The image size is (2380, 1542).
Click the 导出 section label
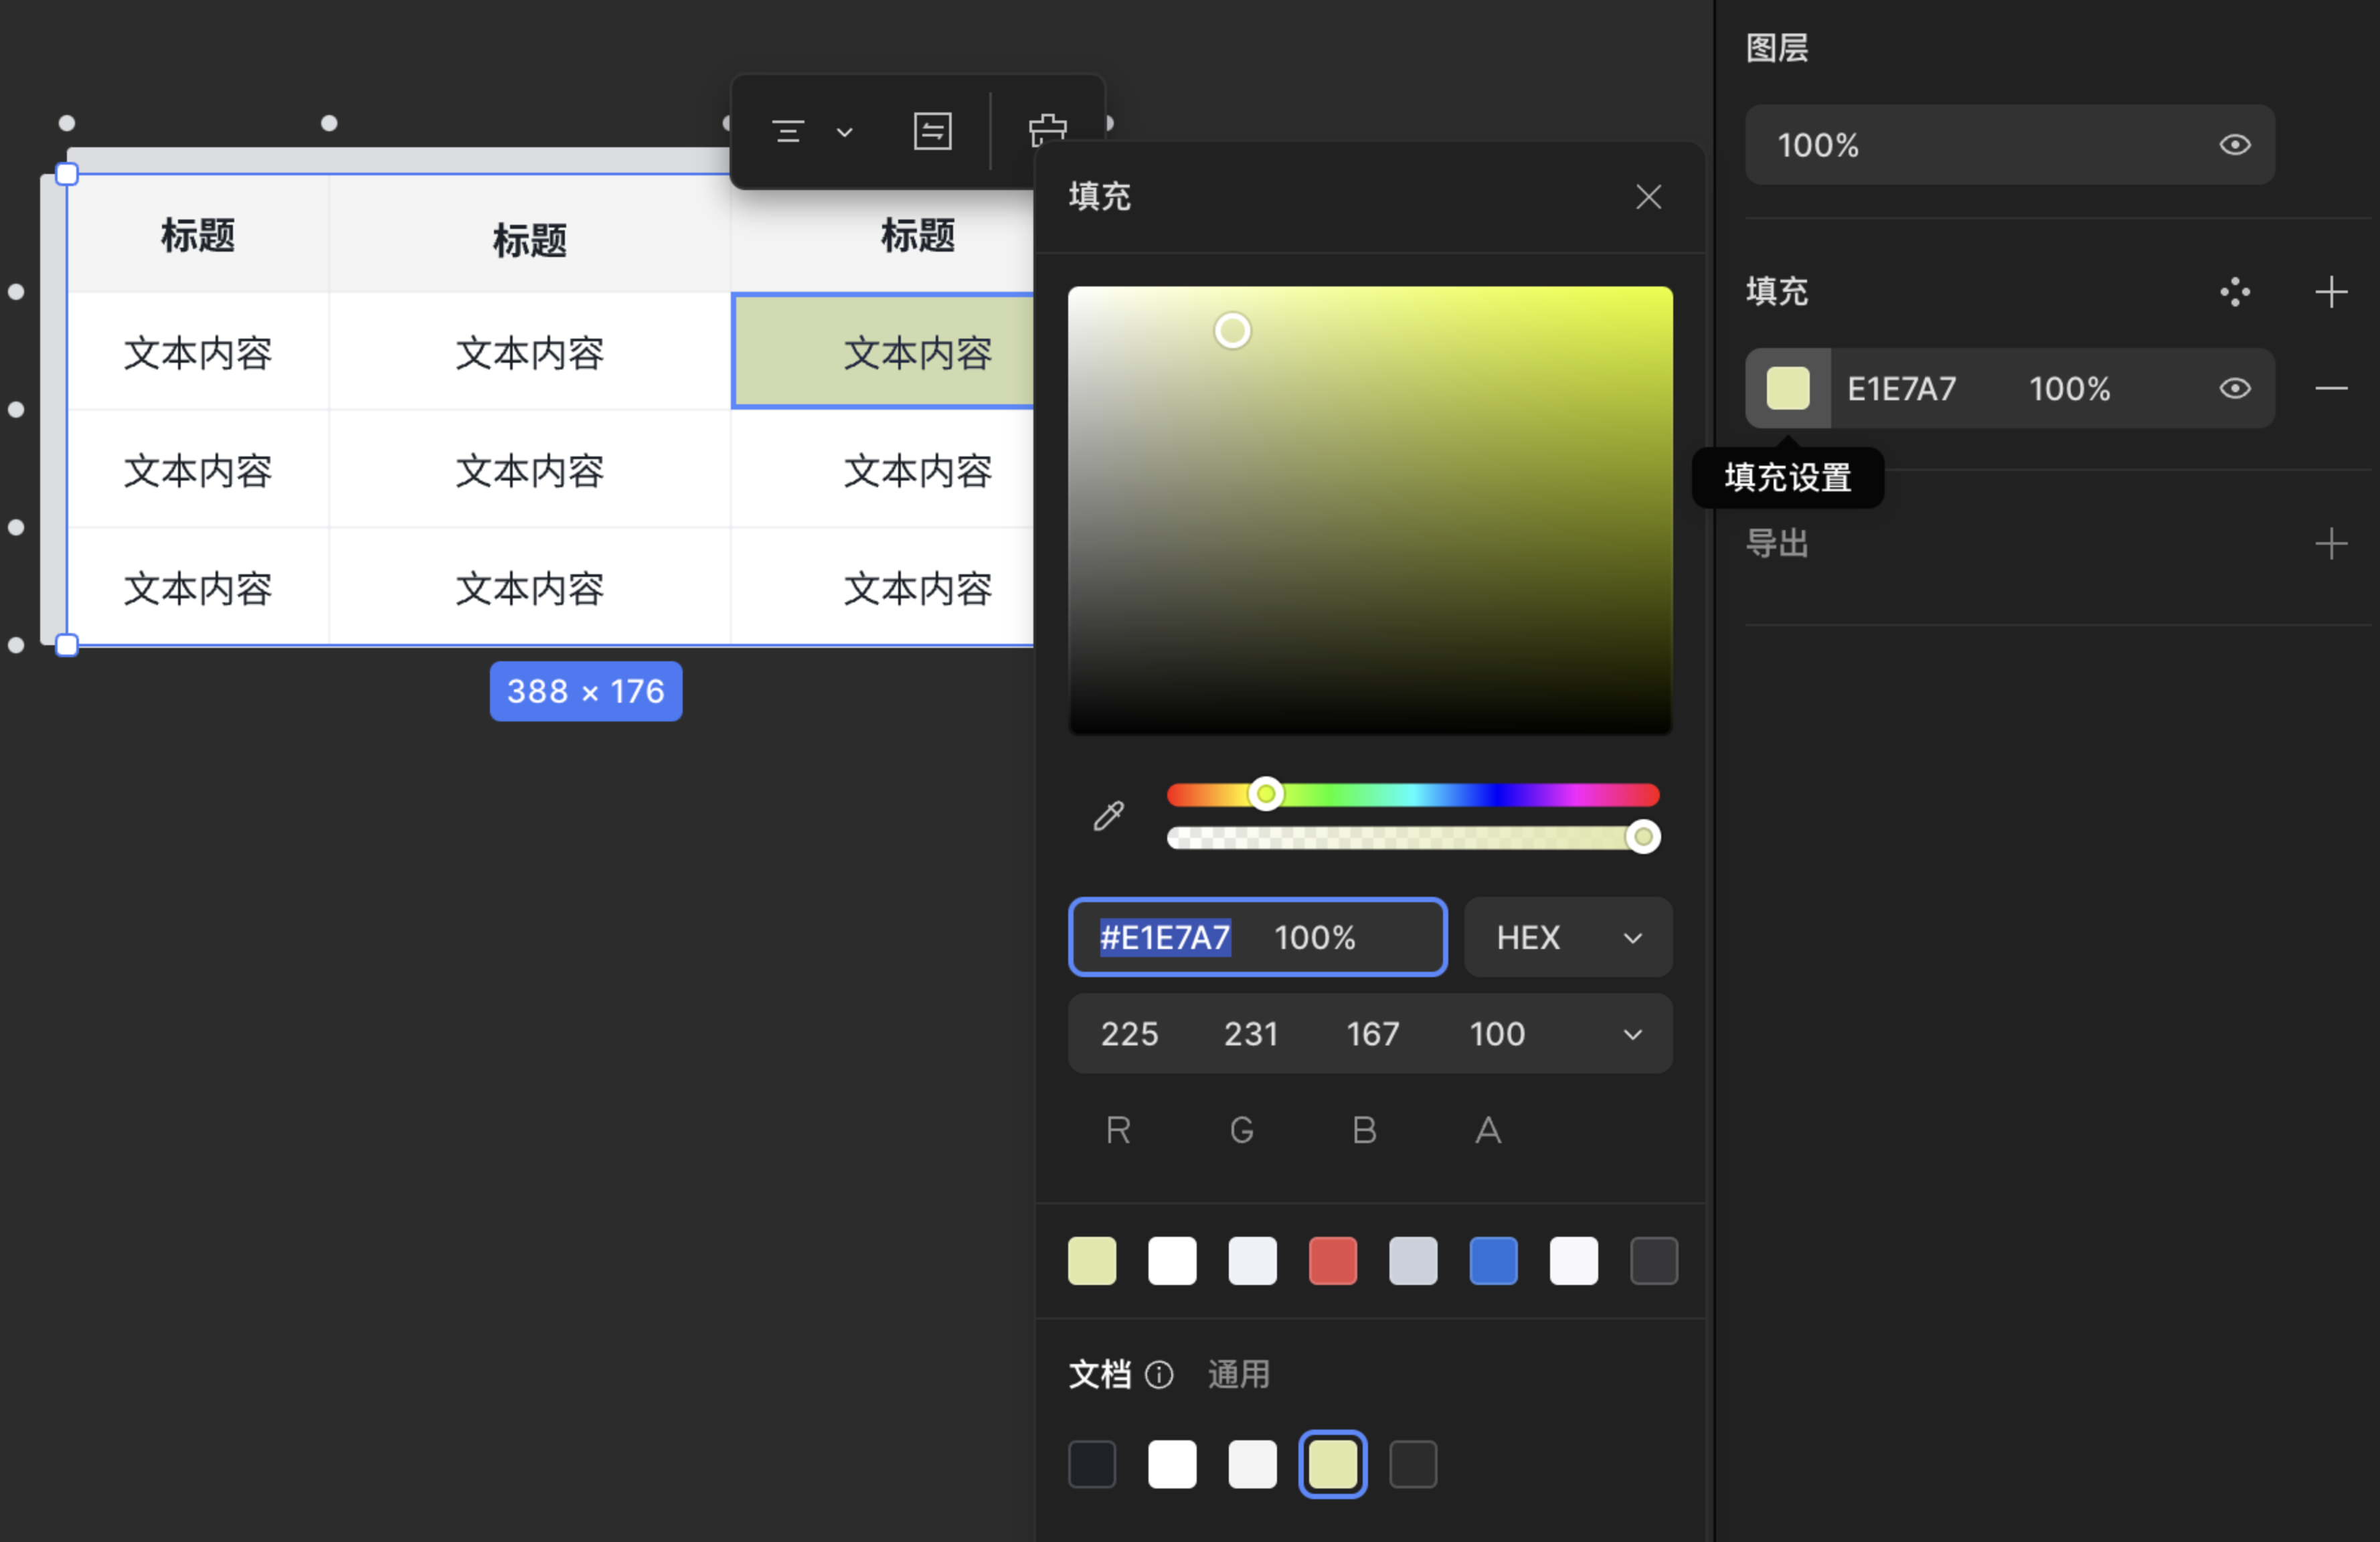(1777, 543)
